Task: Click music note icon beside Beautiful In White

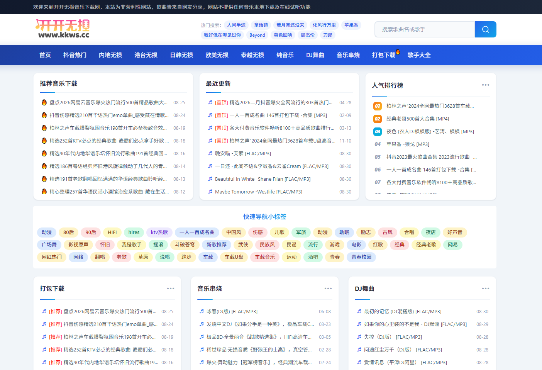Action: click(x=210, y=179)
